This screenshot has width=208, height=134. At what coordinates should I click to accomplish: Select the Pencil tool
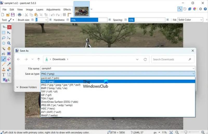(x=4, y=64)
